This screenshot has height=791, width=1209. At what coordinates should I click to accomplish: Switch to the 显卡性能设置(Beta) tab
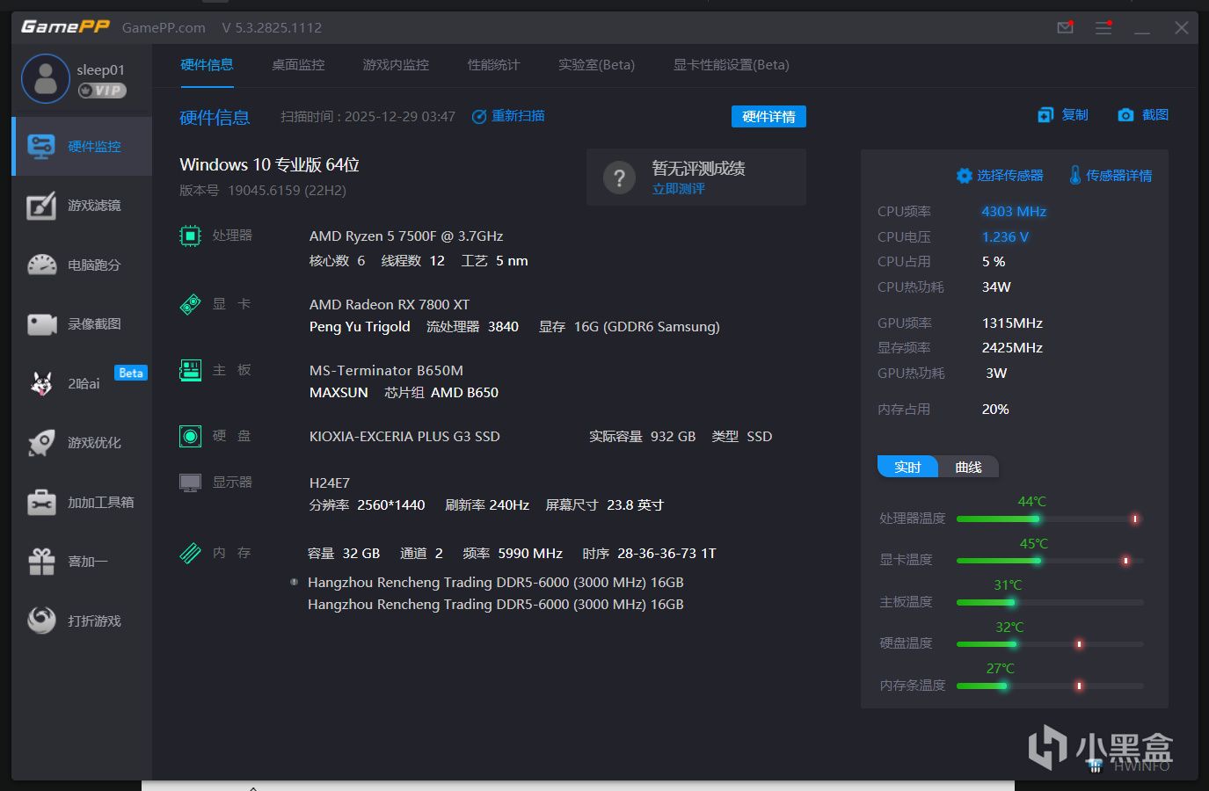click(731, 65)
